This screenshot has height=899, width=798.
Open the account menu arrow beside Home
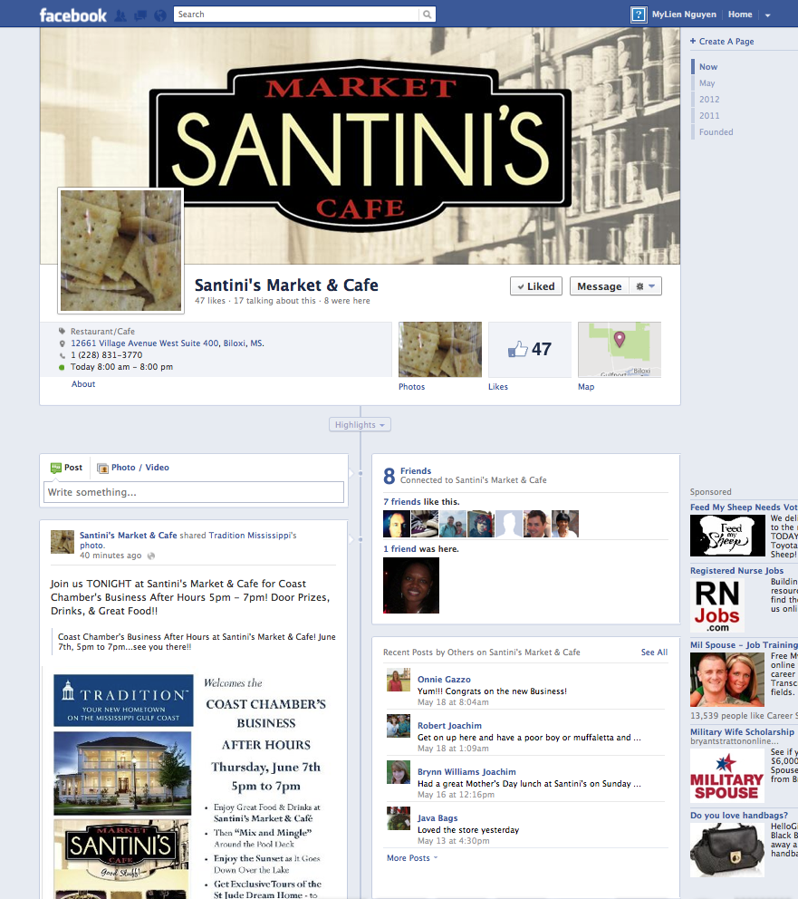click(767, 14)
